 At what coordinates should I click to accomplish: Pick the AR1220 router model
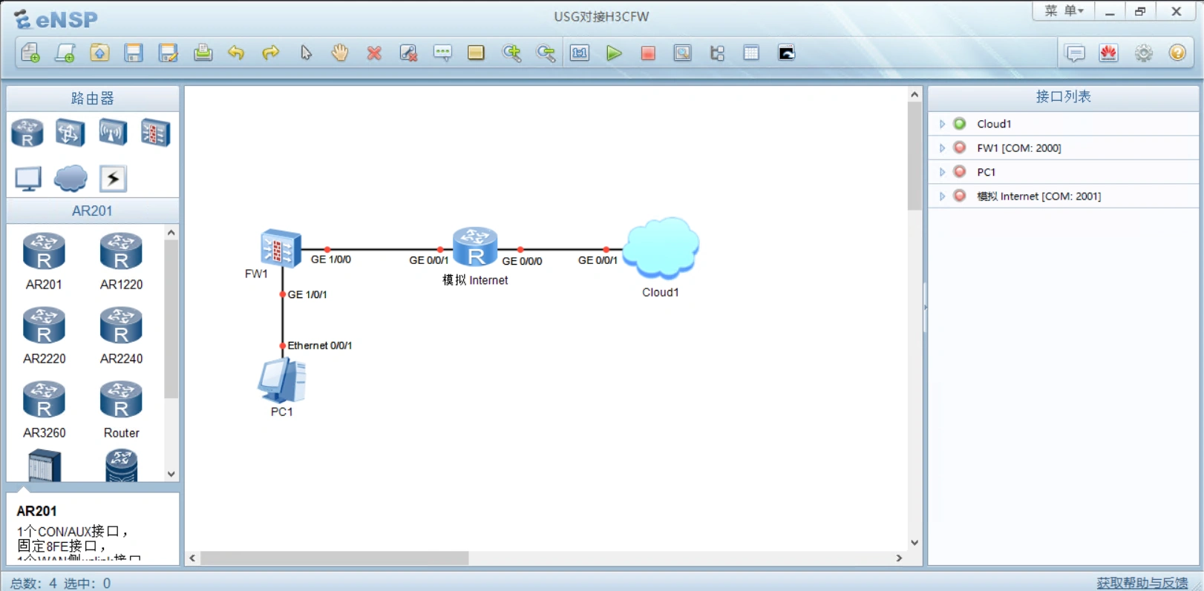tap(121, 261)
